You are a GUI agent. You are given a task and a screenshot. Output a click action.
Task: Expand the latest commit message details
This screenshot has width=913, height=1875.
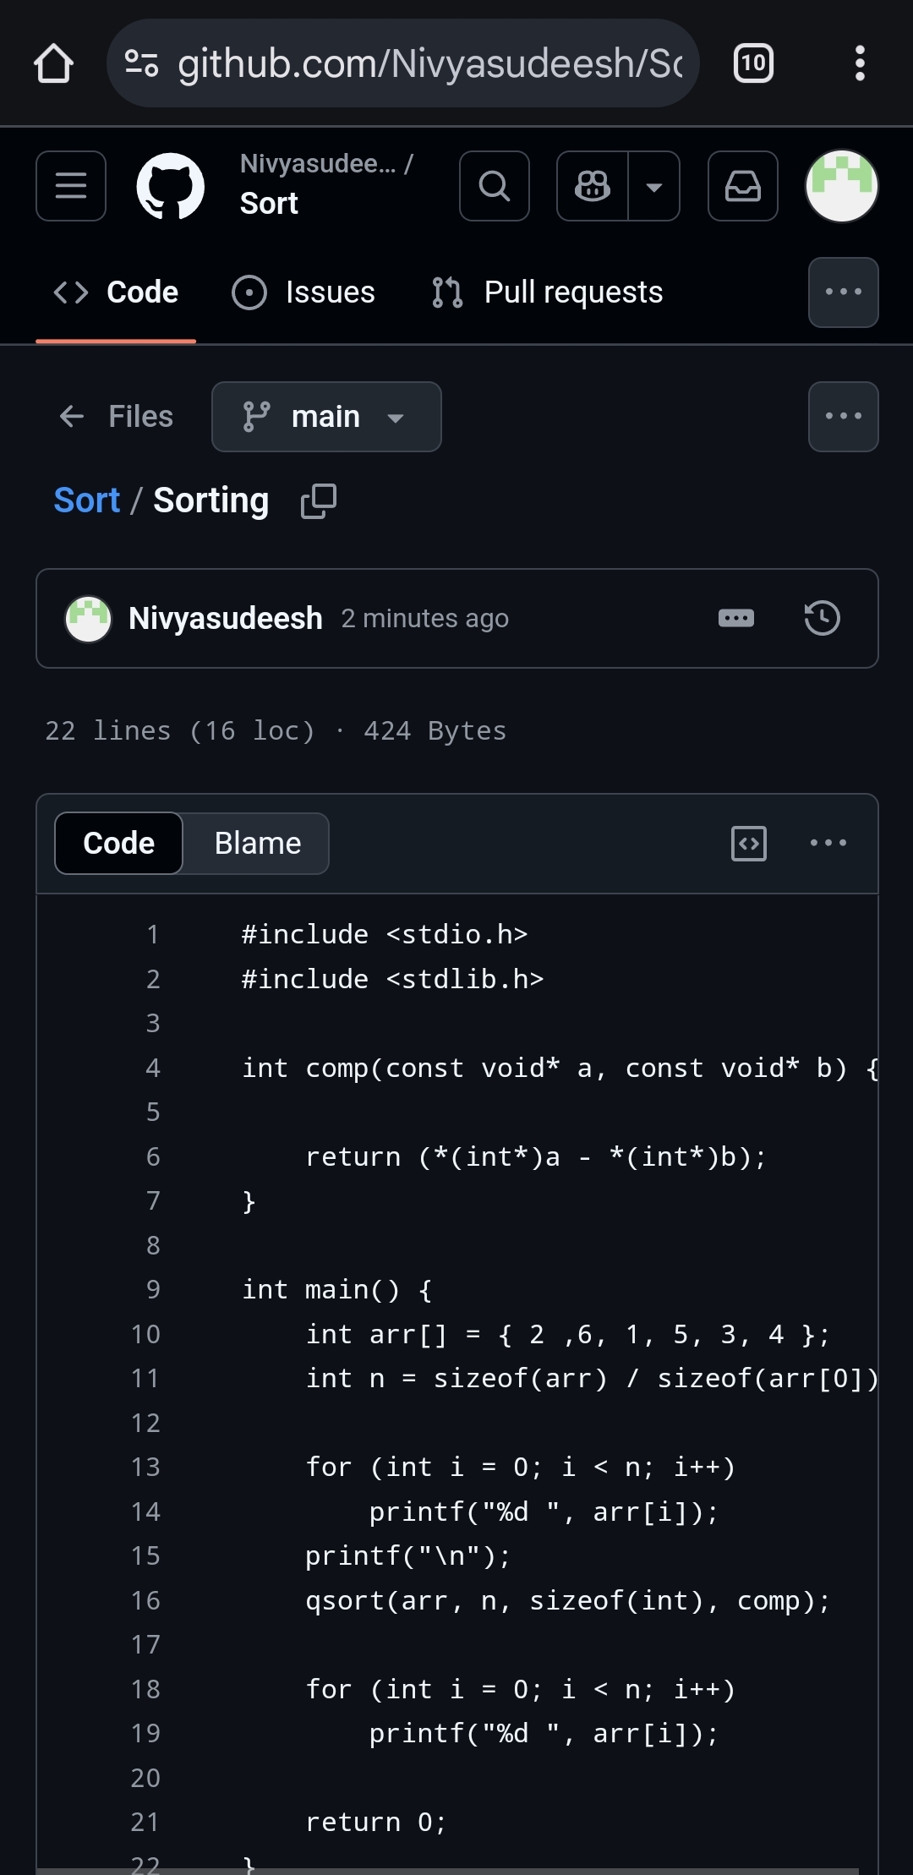735,618
